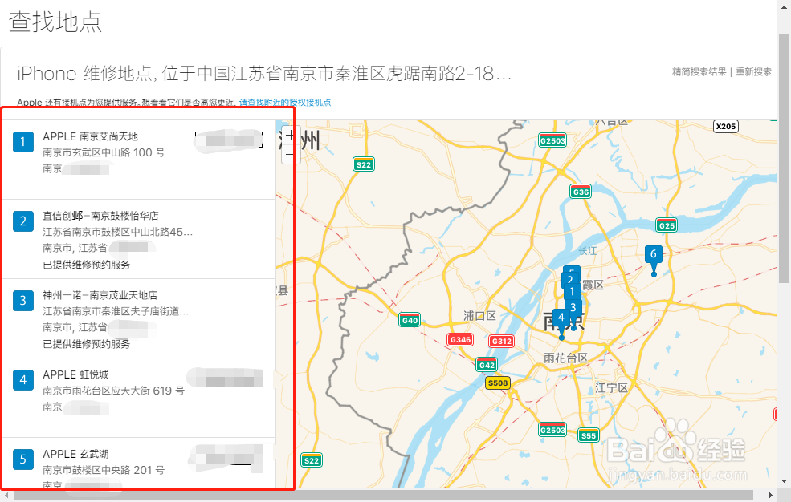Click address 南京市鼓楼区中央路 201 号
The height and width of the screenshot is (502, 791).
[104, 470]
